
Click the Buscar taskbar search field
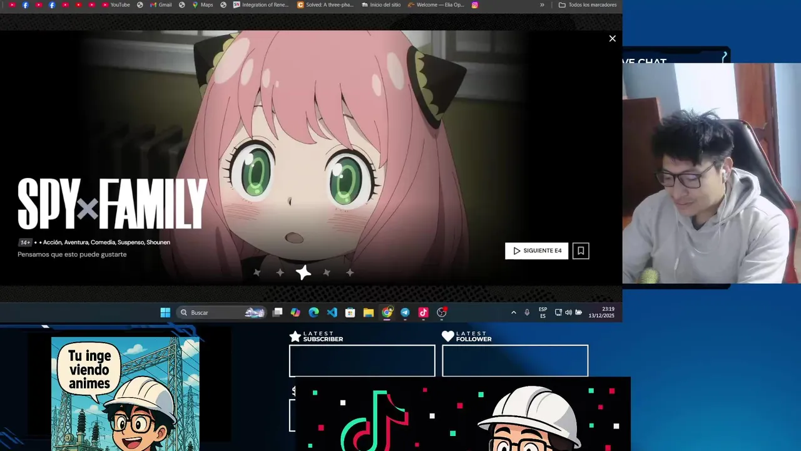222,313
